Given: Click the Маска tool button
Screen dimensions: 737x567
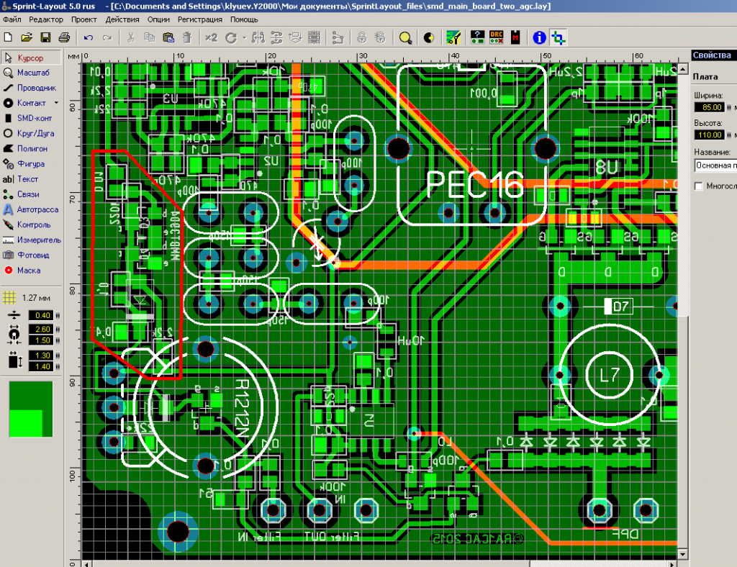Looking at the screenshot, I should (x=30, y=271).
